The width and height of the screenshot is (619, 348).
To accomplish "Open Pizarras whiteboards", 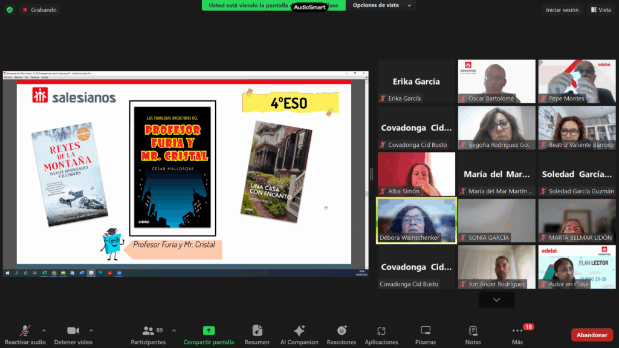I will tap(426, 335).
